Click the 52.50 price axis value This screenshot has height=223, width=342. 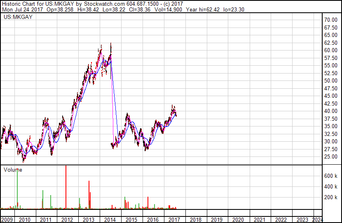(331, 73)
